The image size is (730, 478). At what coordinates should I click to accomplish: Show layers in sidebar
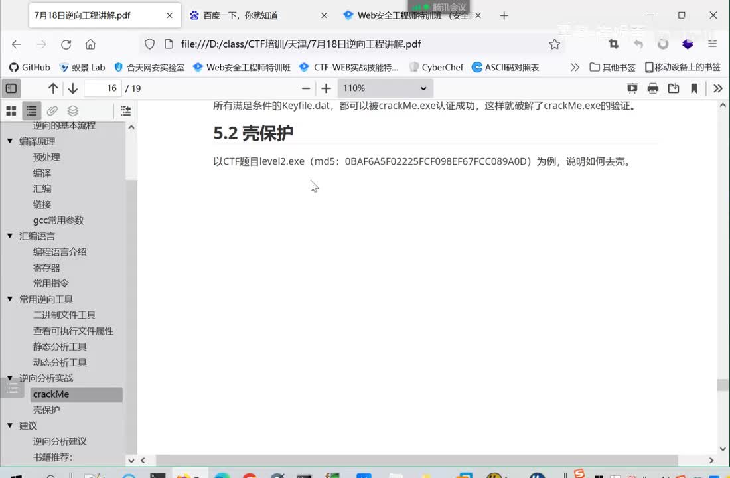coord(72,110)
